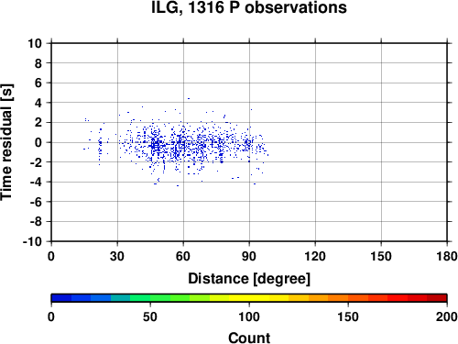Click the x-axis tick label 180
The width and height of the screenshot is (458, 344).
(447, 256)
